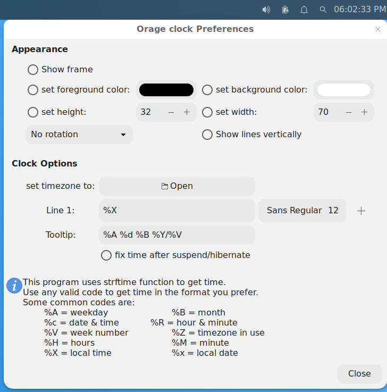Click the '%x = local date' text

pyautogui.click(x=205, y=353)
